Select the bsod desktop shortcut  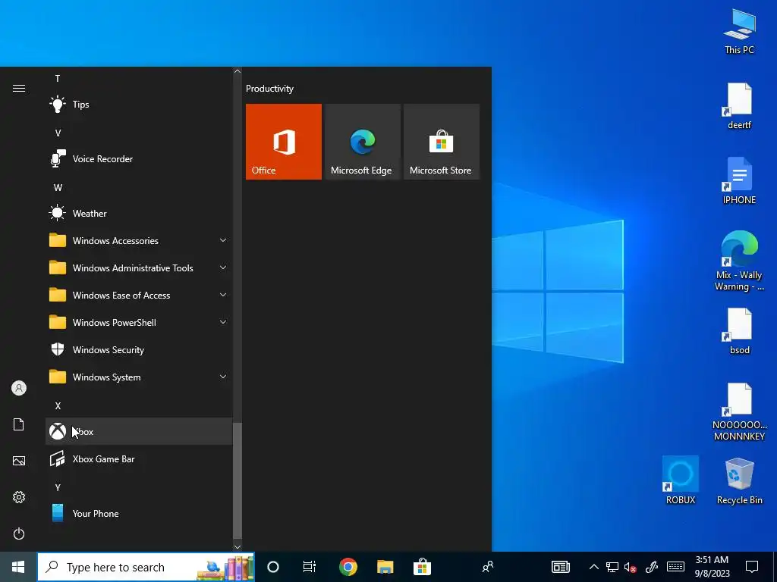(x=739, y=331)
